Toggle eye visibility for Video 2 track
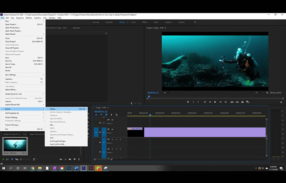Screen dimensions: 286x183 point(112,120)
